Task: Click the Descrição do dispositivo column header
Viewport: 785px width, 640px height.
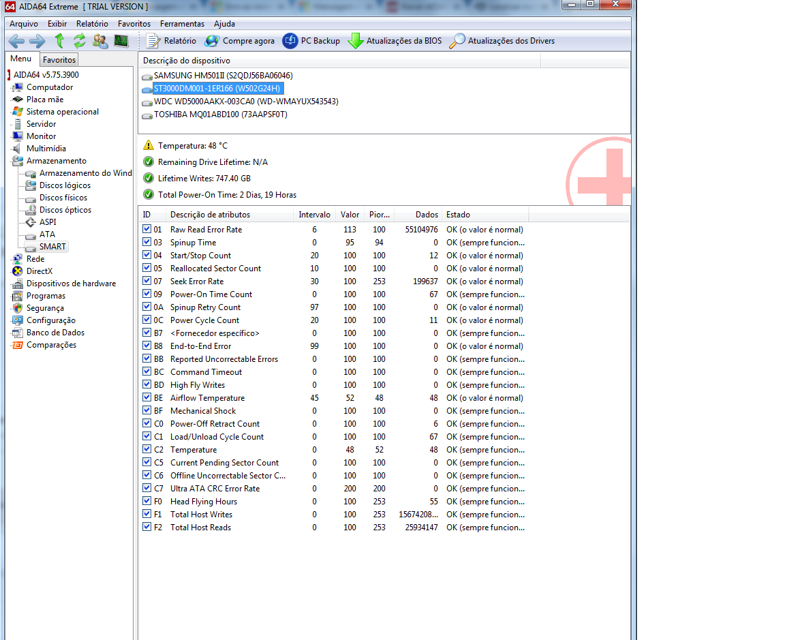Action: (339, 61)
